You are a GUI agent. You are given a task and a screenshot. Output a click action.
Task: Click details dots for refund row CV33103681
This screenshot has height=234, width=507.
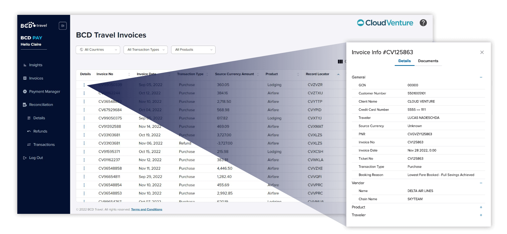coord(84,143)
